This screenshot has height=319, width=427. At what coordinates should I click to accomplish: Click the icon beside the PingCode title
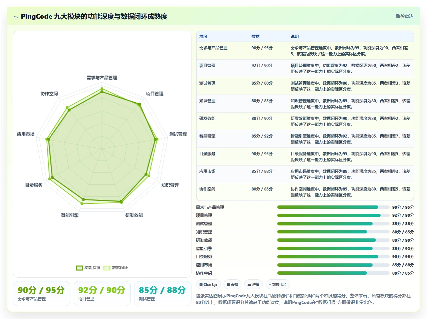click(x=16, y=17)
